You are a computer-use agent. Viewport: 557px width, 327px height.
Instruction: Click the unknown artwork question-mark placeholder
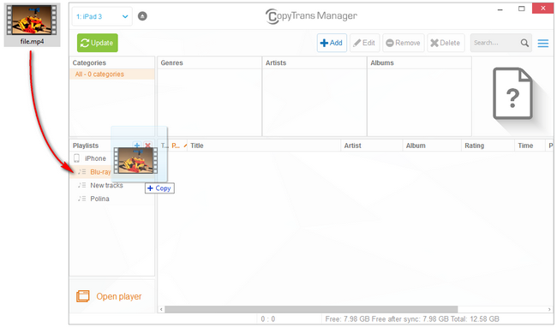pyautogui.click(x=512, y=93)
